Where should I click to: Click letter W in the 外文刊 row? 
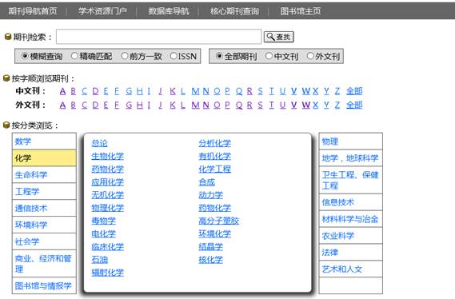point(305,105)
